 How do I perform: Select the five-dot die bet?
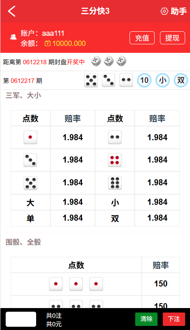pos(30,183)
